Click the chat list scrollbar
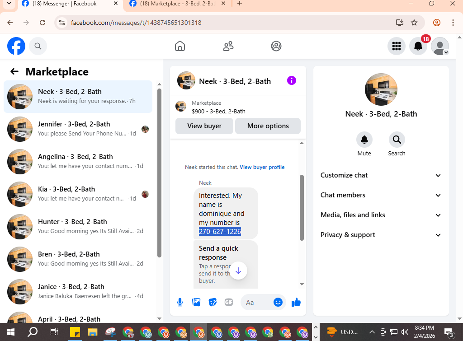 point(160,173)
